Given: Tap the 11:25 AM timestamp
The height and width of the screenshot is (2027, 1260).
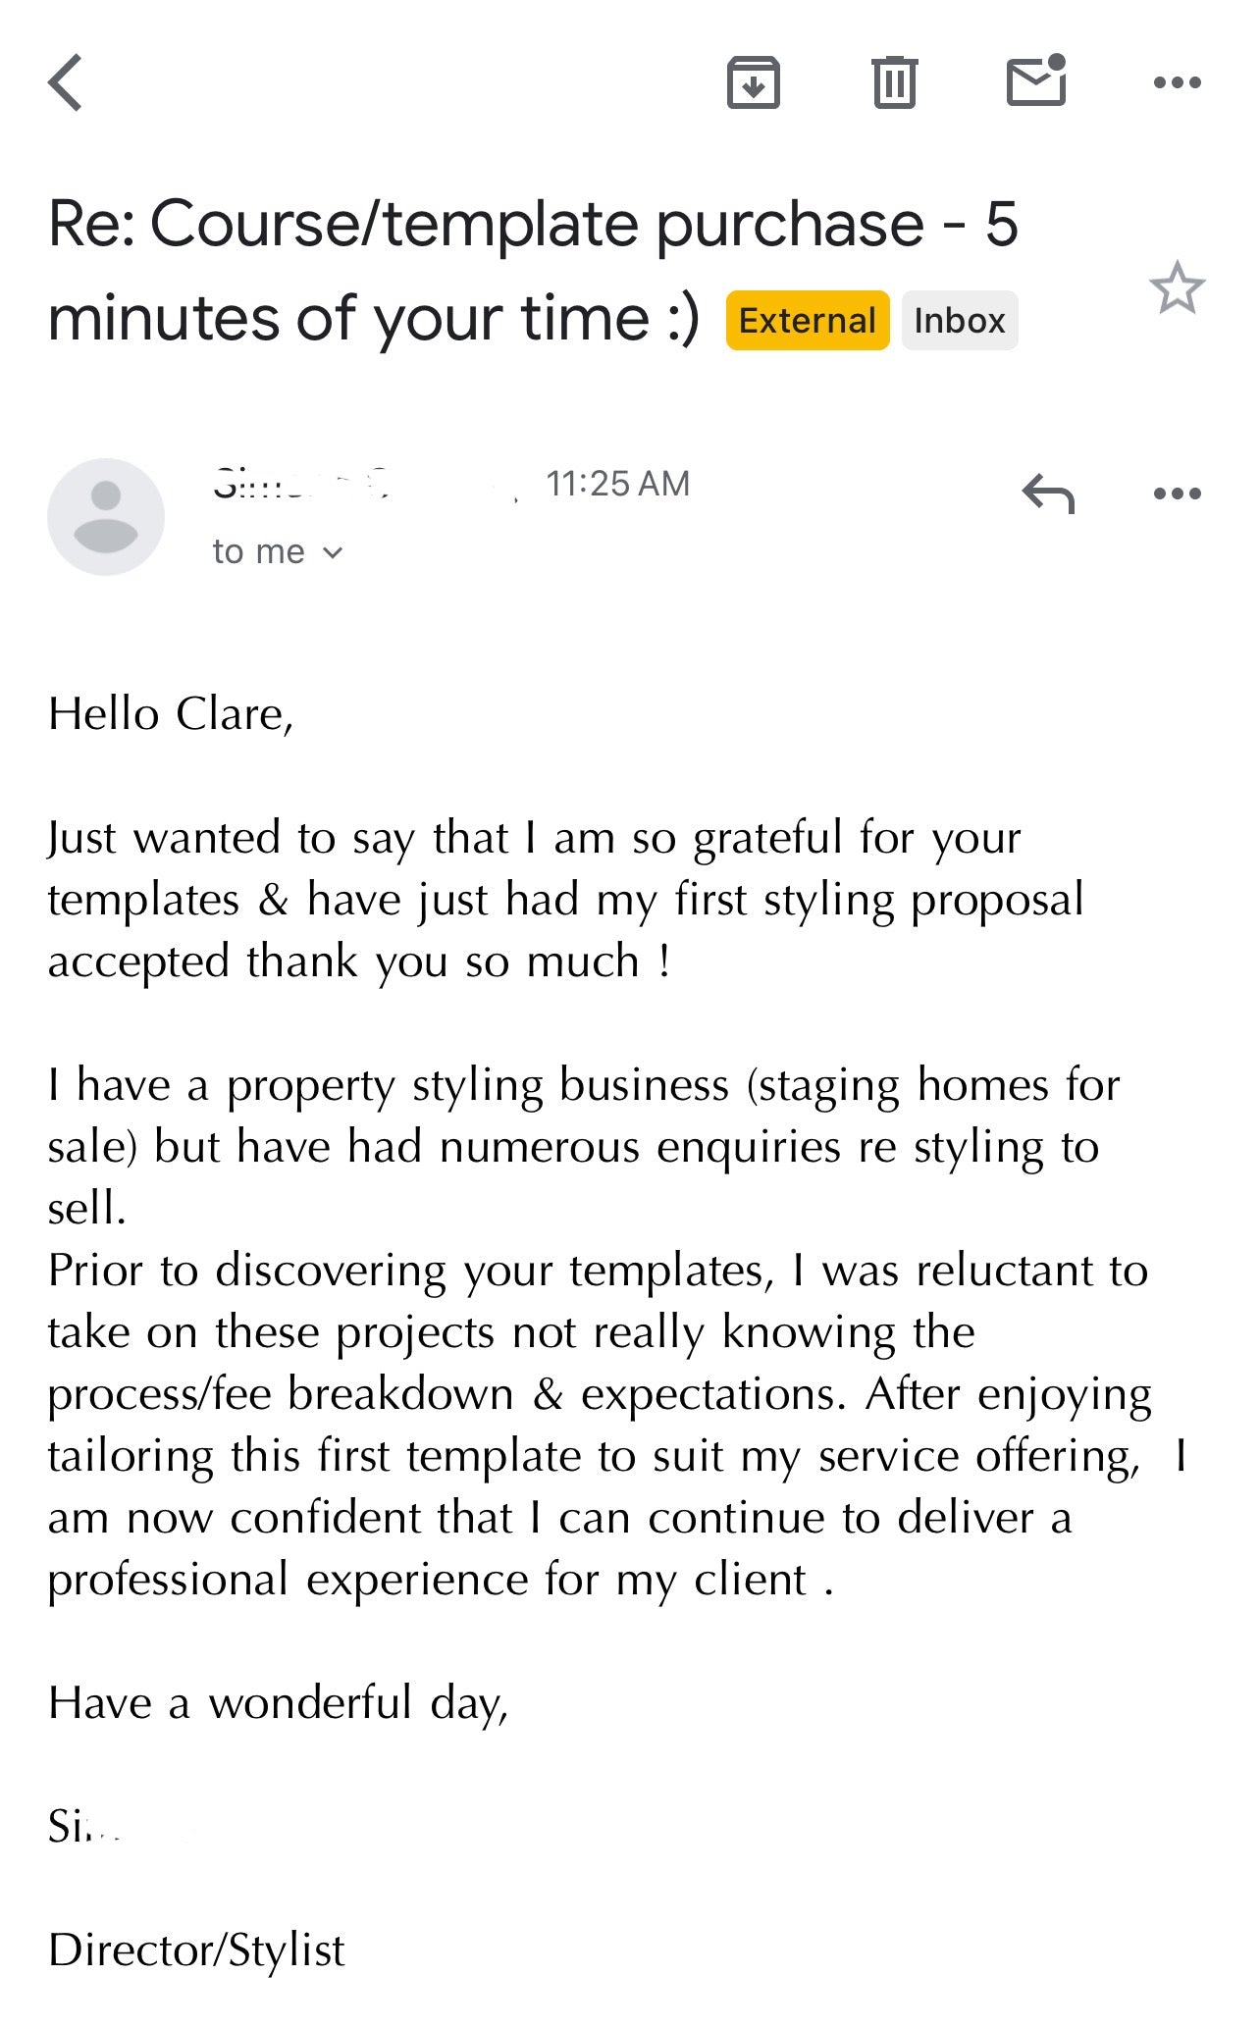Looking at the screenshot, I should tap(617, 484).
